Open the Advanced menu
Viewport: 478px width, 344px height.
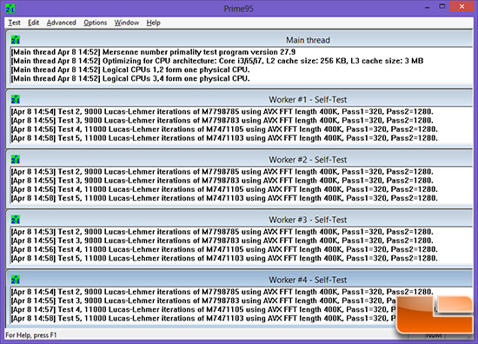point(62,23)
